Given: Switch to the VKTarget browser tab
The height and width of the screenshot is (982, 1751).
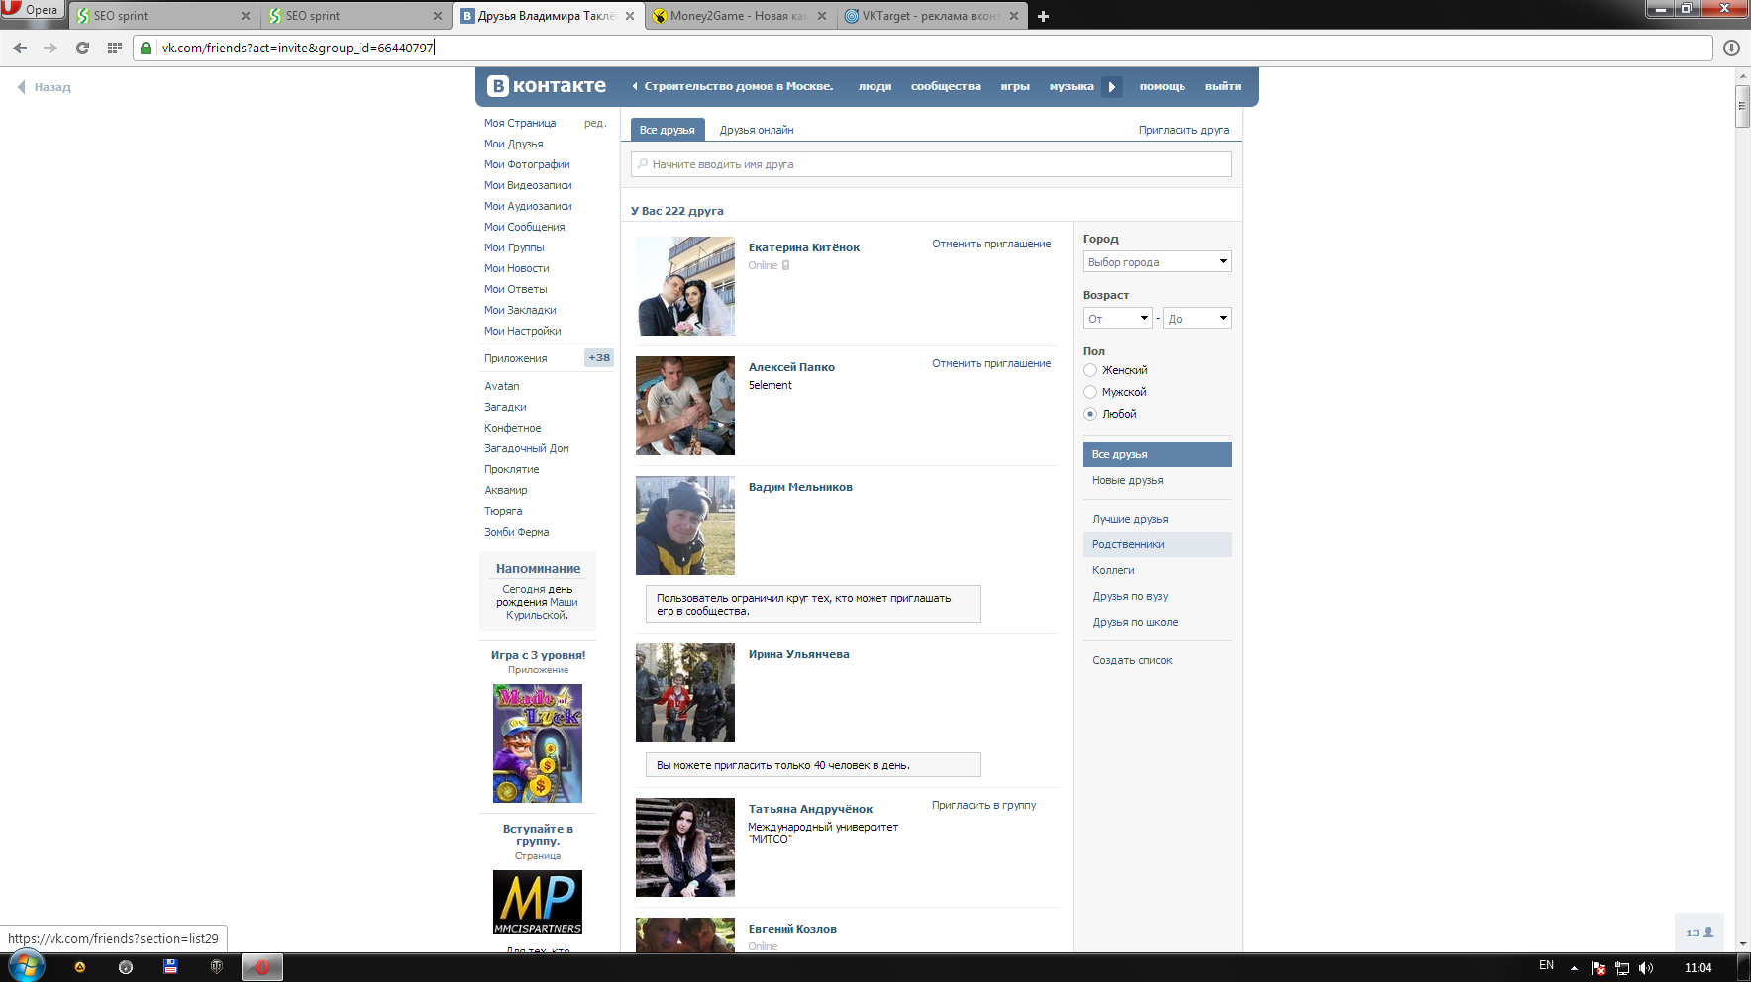Looking at the screenshot, I should pyautogui.click(x=931, y=16).
